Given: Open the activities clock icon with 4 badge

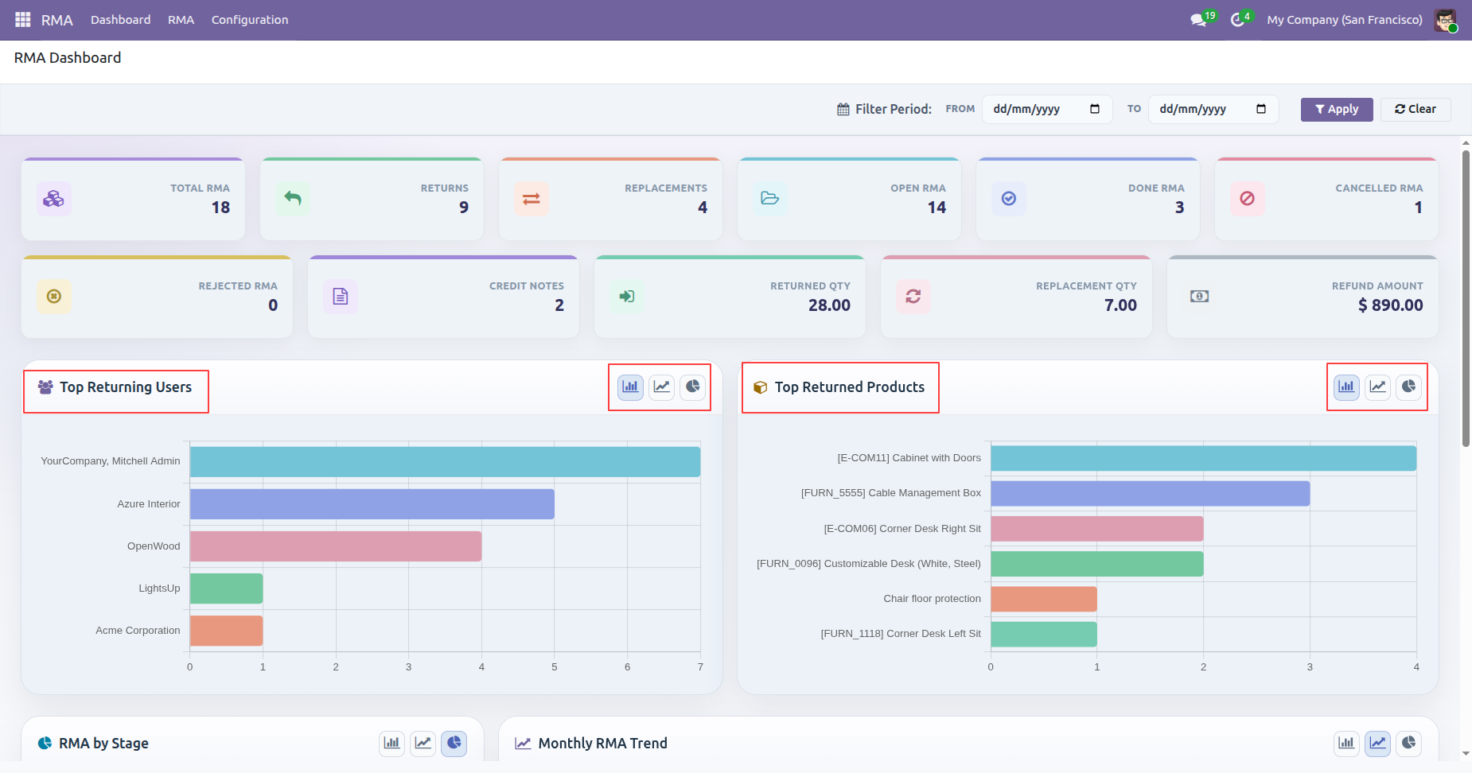Looking at the screenshot, I should [x=1240, y=19].
